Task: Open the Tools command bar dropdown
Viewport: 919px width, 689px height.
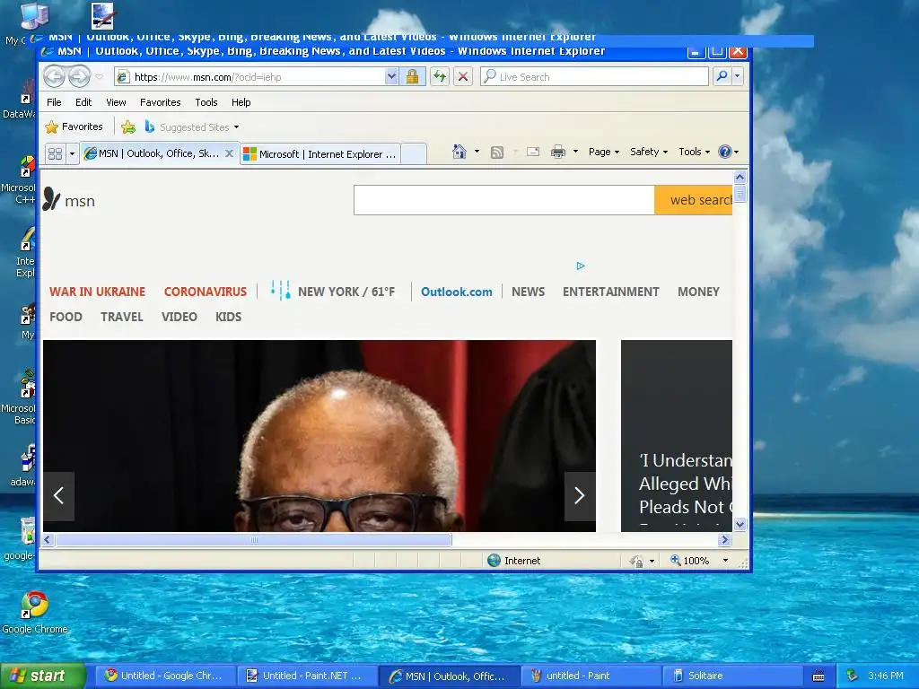Action: [694, 152]
